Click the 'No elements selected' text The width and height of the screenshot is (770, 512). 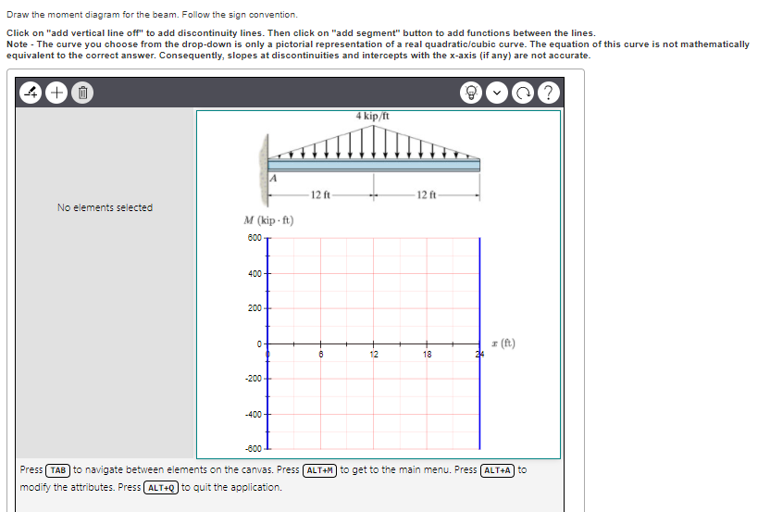coord(105,207)
